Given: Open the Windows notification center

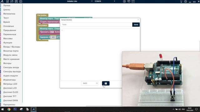Looking at the screenshot, I should [x=196, y=109].
